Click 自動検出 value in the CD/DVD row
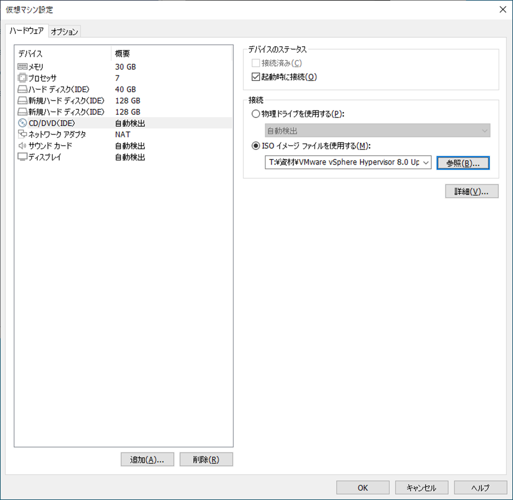513x500 pixels. click(130, 123)
